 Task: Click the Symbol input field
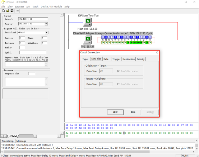(33, 52)
